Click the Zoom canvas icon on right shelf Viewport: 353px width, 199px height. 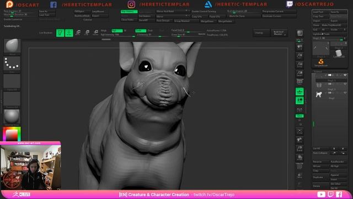(299, 56)
